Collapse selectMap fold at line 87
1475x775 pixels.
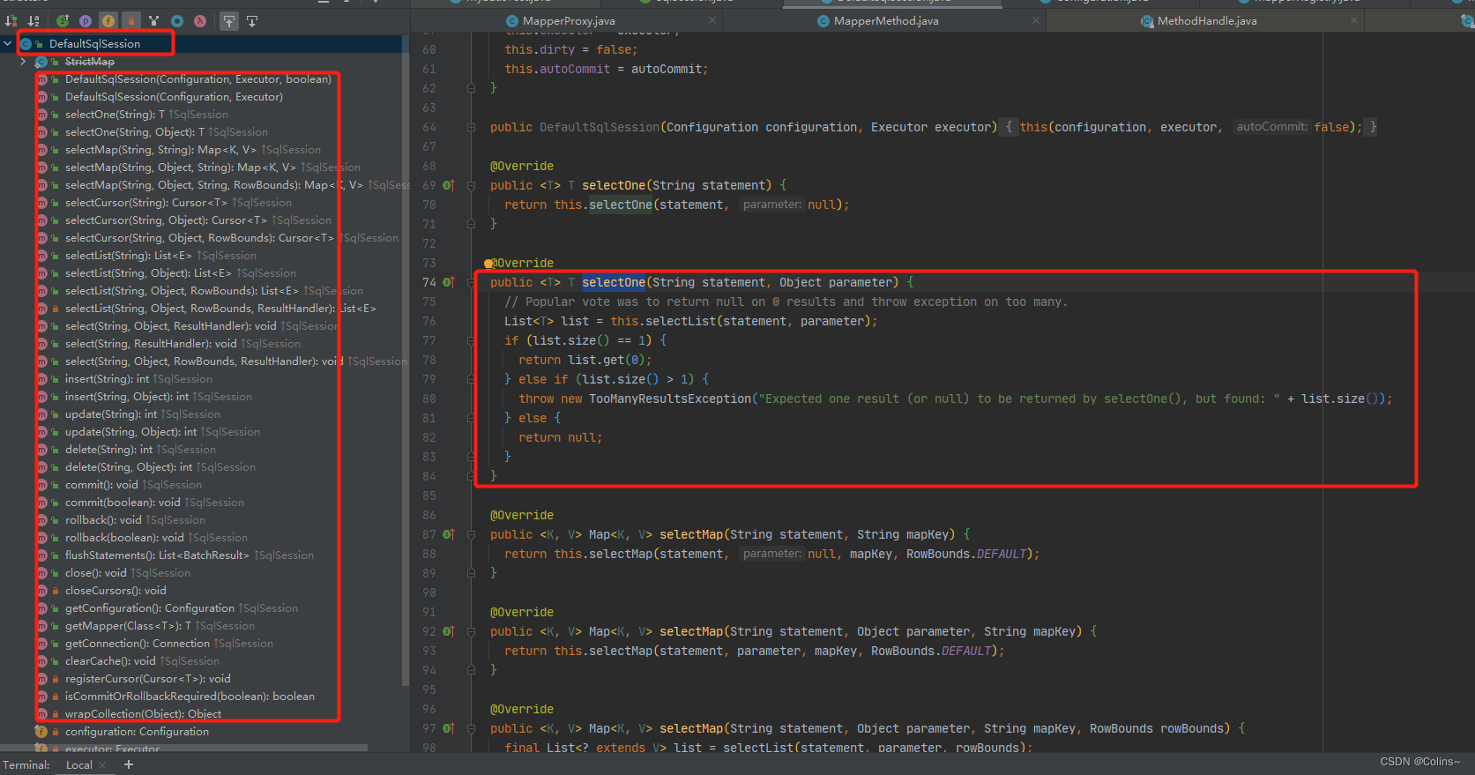[471, 534]
